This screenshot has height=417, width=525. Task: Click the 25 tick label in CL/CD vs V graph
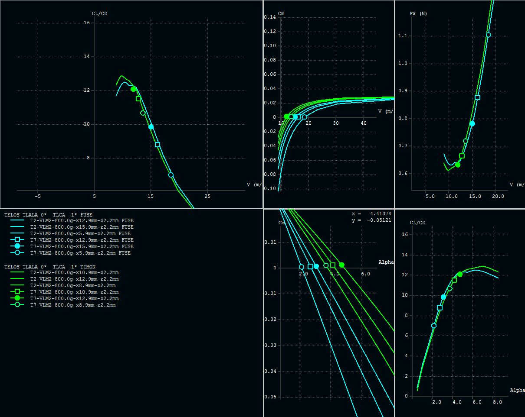coord(207,197)
